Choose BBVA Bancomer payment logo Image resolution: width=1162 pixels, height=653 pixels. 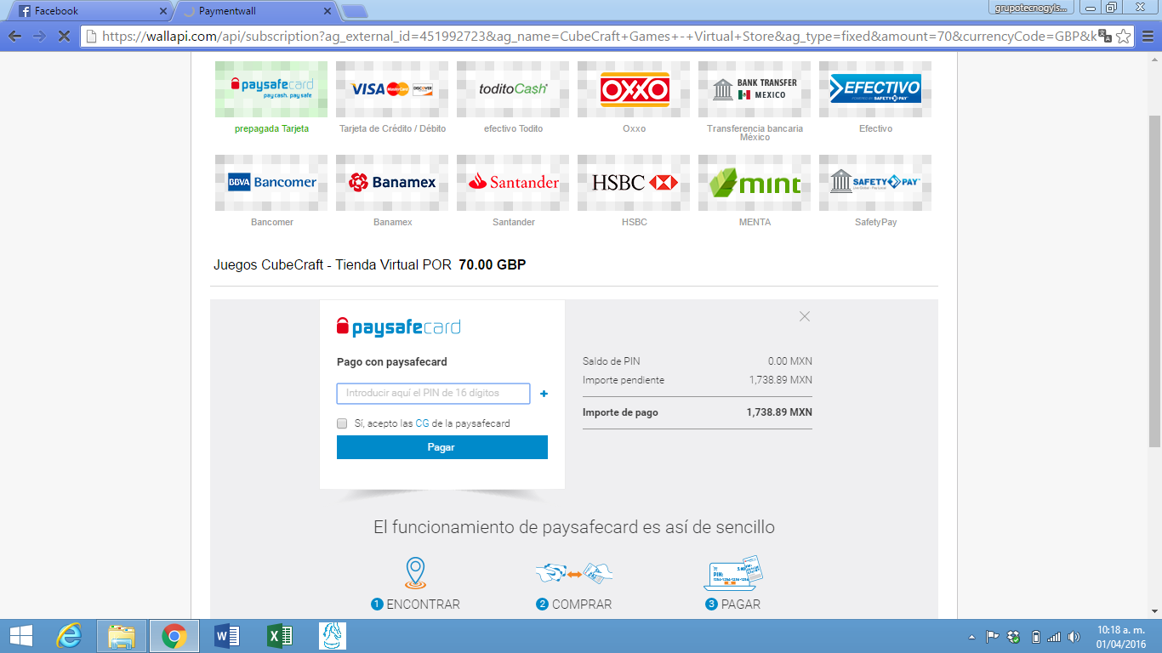[271, 183]
